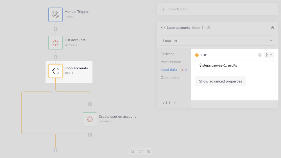Click Show advanced properties button
This screenshot has height=158, width=281.
click(x=221, y=81)
